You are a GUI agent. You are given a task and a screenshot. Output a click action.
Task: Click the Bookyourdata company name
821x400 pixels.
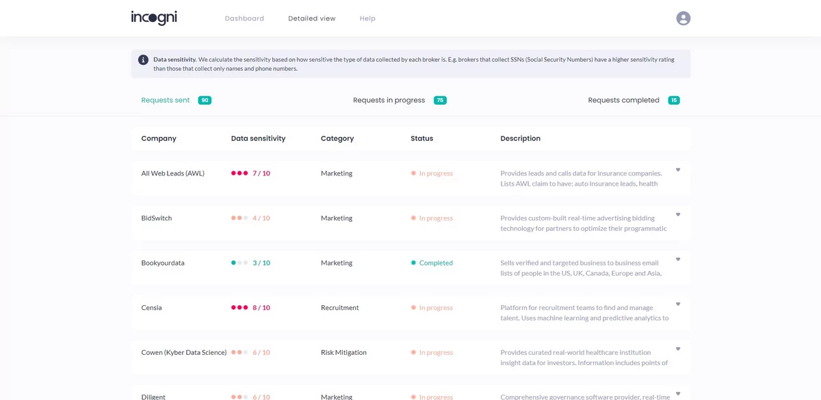[x=163, y=263]
